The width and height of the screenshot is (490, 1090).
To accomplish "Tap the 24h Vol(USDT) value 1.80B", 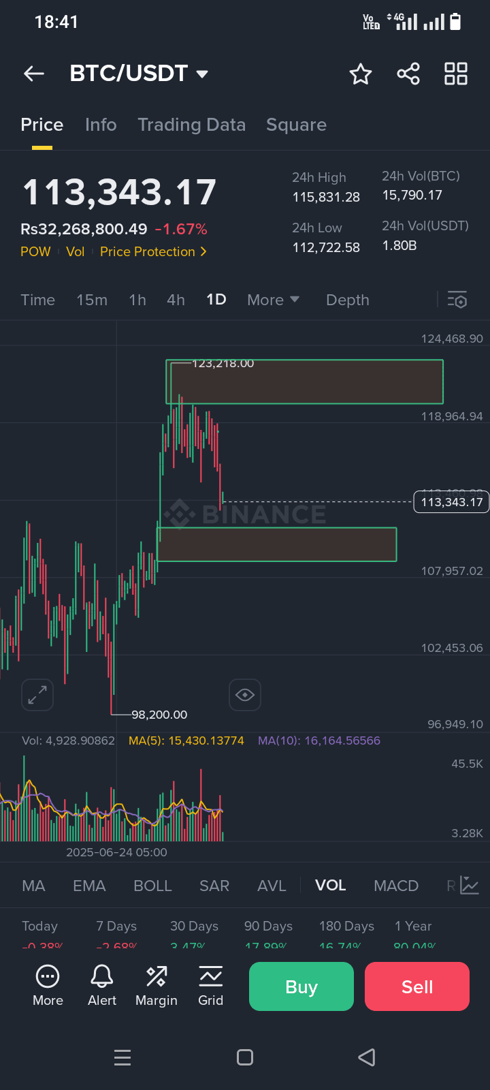I will point(399,245).
